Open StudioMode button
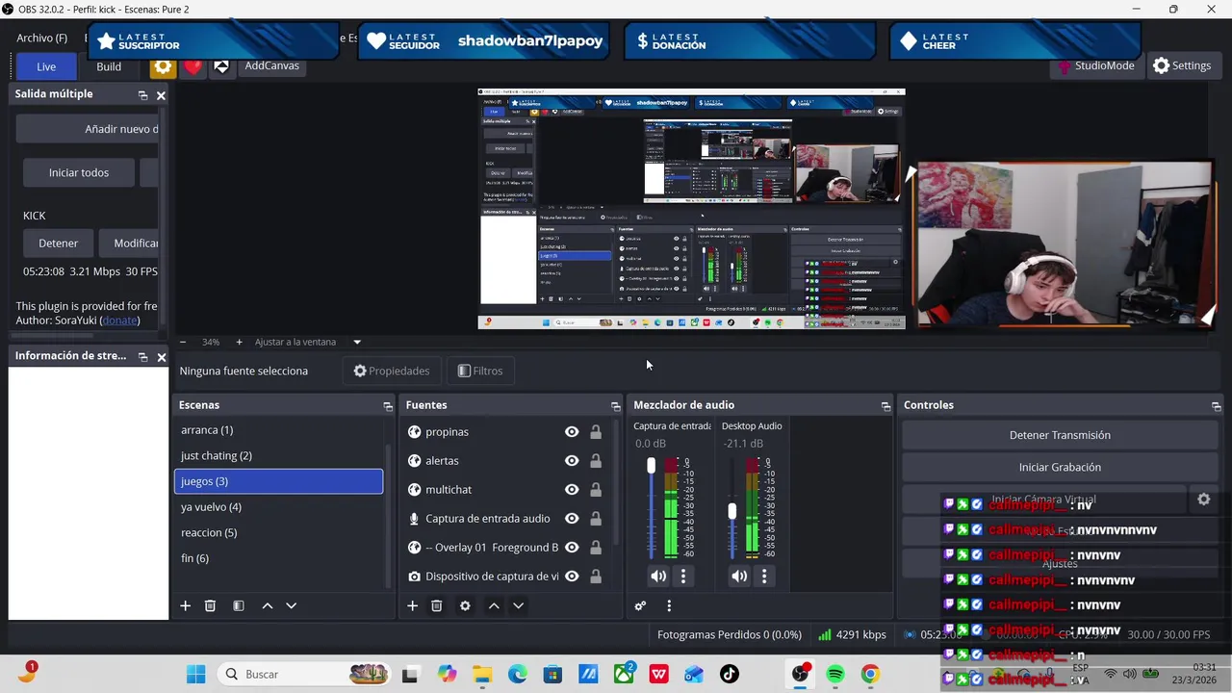Image resolution: width=1232 pixels, height=693 pixels. (1095, 65)
